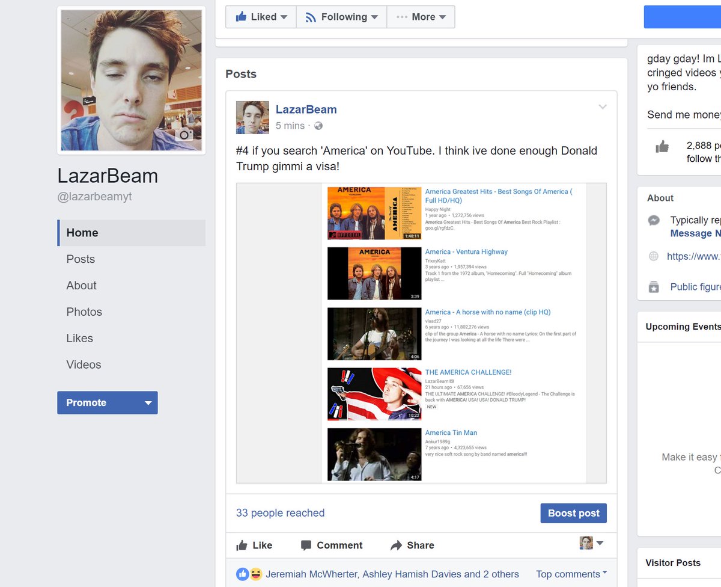Click THE AMERICA CHALLENGE! video title
This screenshot has width=721, height=587.
pos(468,372)
